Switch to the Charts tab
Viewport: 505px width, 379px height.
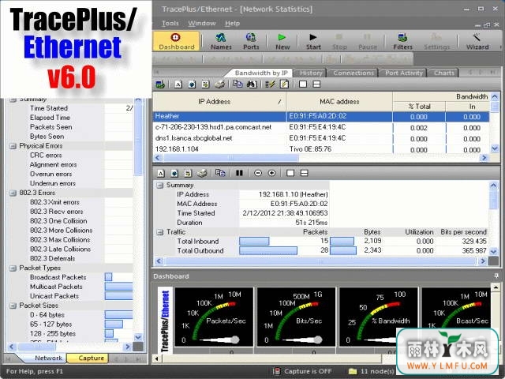pyautogui.click(x=443, y=73)
